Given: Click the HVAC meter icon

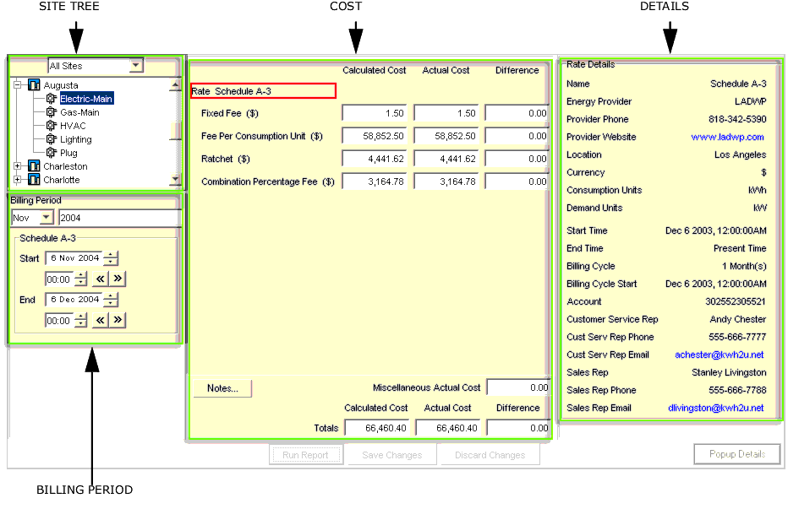Looking at the screenshot, I should pos(51,126).
